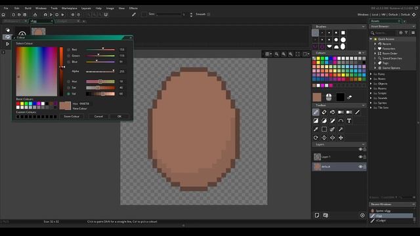Select the Blue radio button
The image size is (420, 236).
coord(68,62)
